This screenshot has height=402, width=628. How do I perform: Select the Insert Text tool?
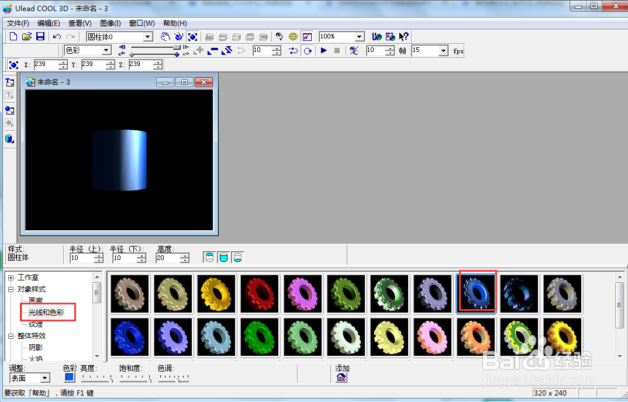point(9,82)
